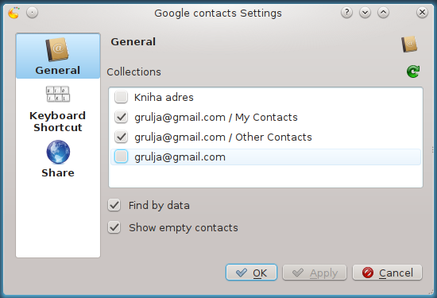Screen dimensions: 437x298
Task: Refresh the collections list with green arrow
Action: pos(413,72)
